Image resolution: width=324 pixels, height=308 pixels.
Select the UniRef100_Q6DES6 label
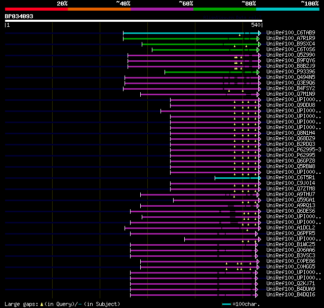click(291, 211)
